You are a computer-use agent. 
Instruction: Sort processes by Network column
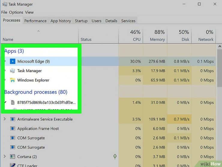[204, 36]
